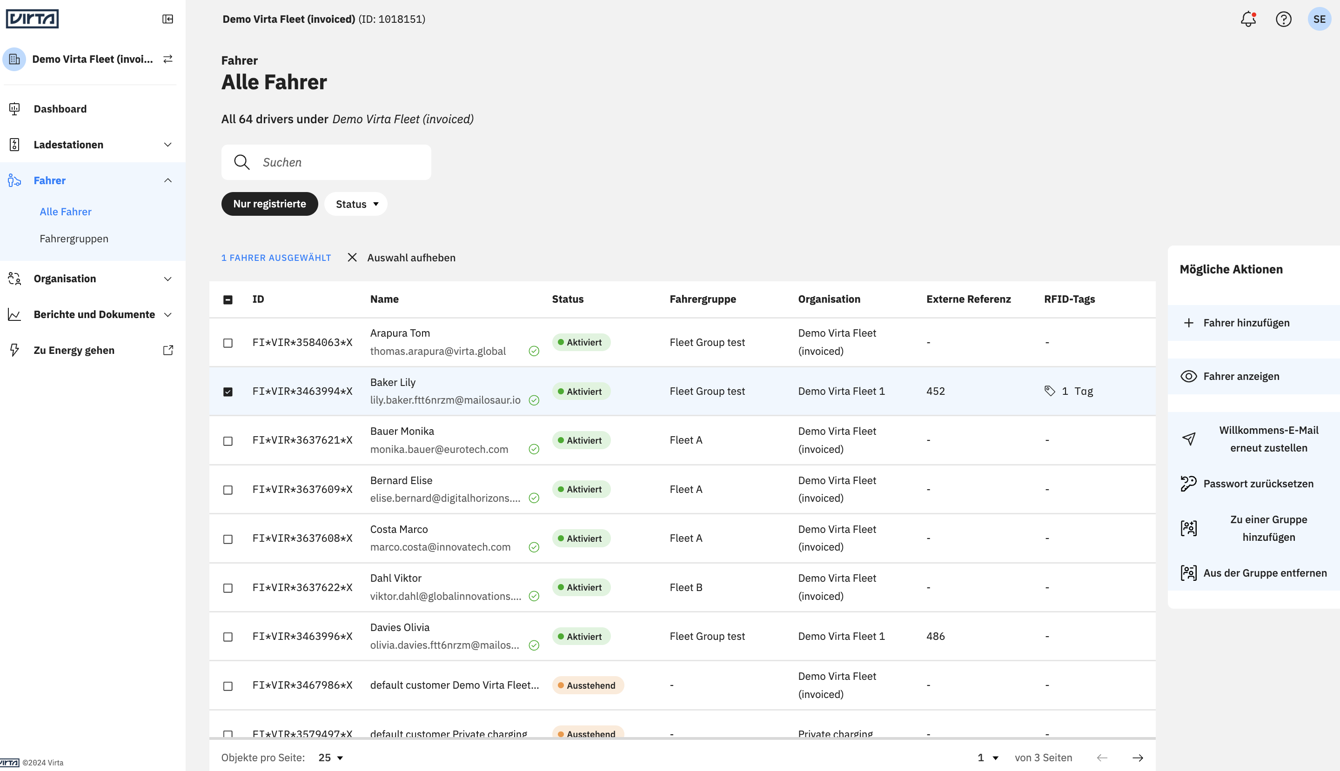Screen dimensions: 1340x771
Task: Open the SE user avatar menu
Action: click(1320, 19)
